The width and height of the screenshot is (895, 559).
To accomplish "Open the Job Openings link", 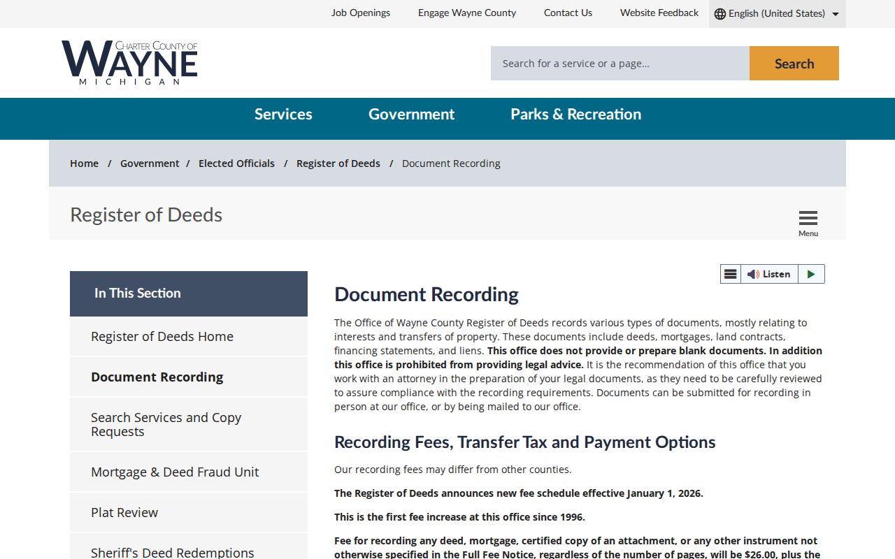I will pos(361,13).
